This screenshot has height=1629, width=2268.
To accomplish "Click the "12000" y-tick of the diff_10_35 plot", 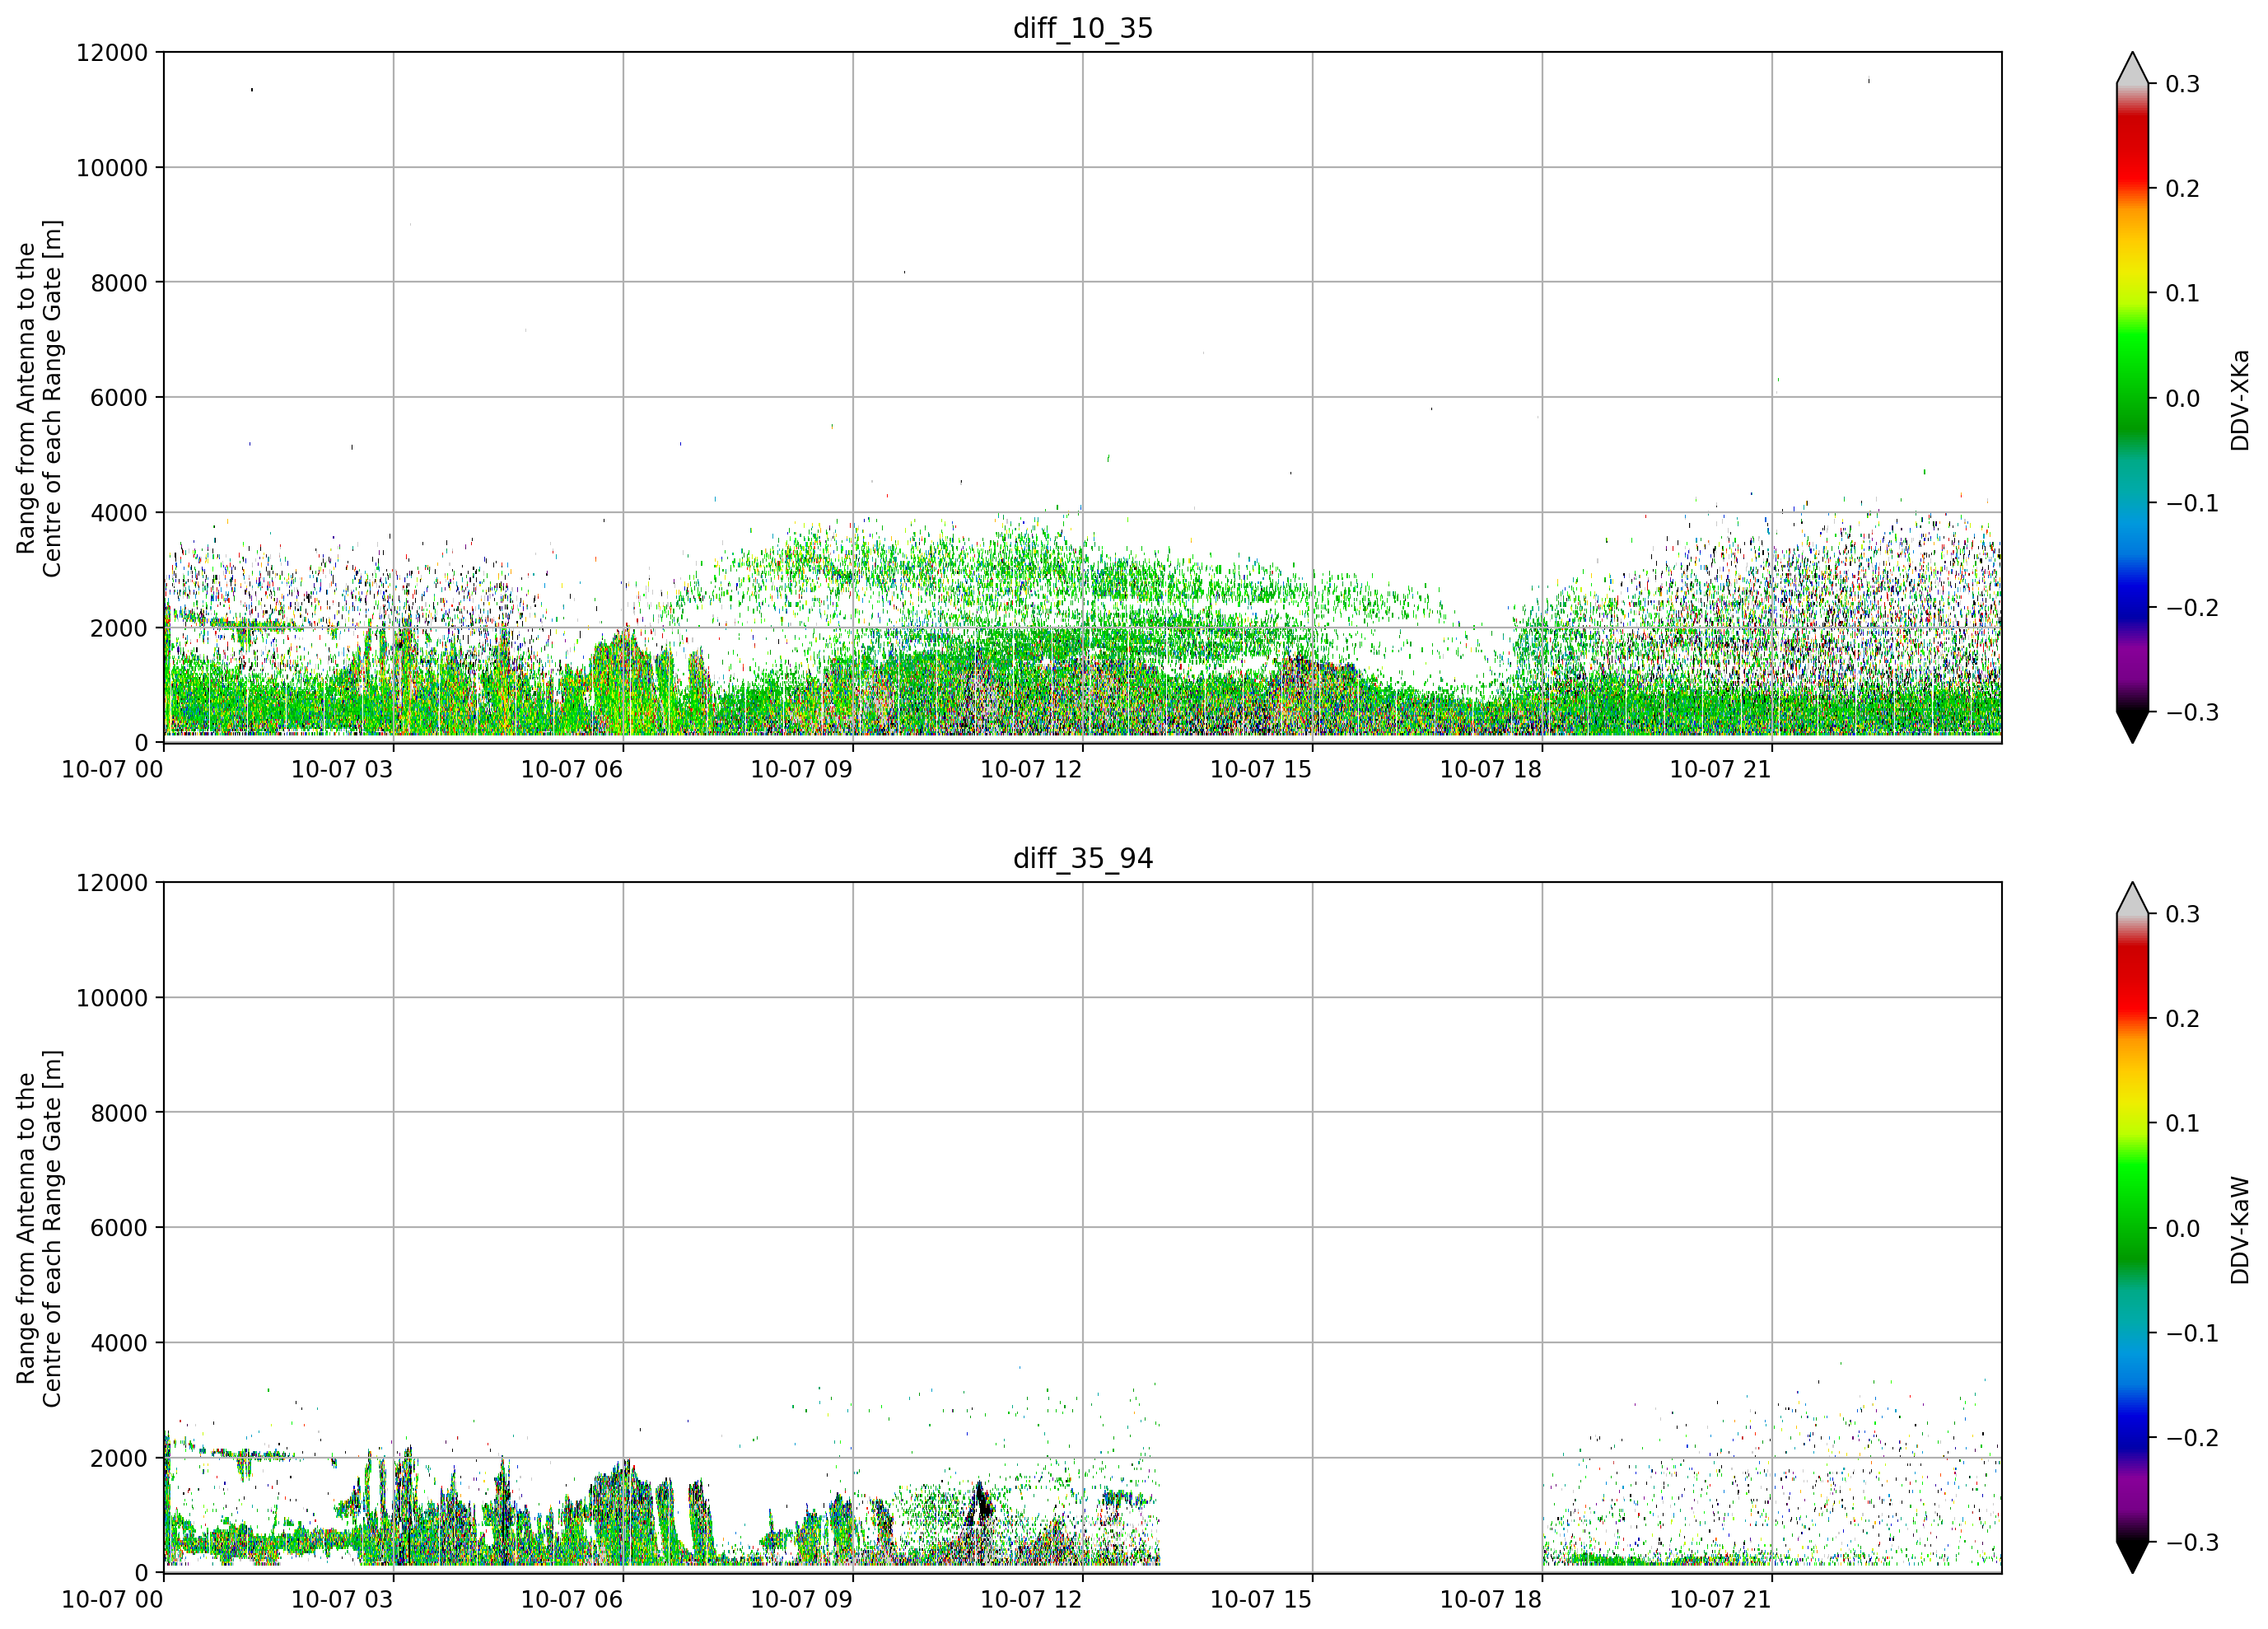I will (112, 52).
